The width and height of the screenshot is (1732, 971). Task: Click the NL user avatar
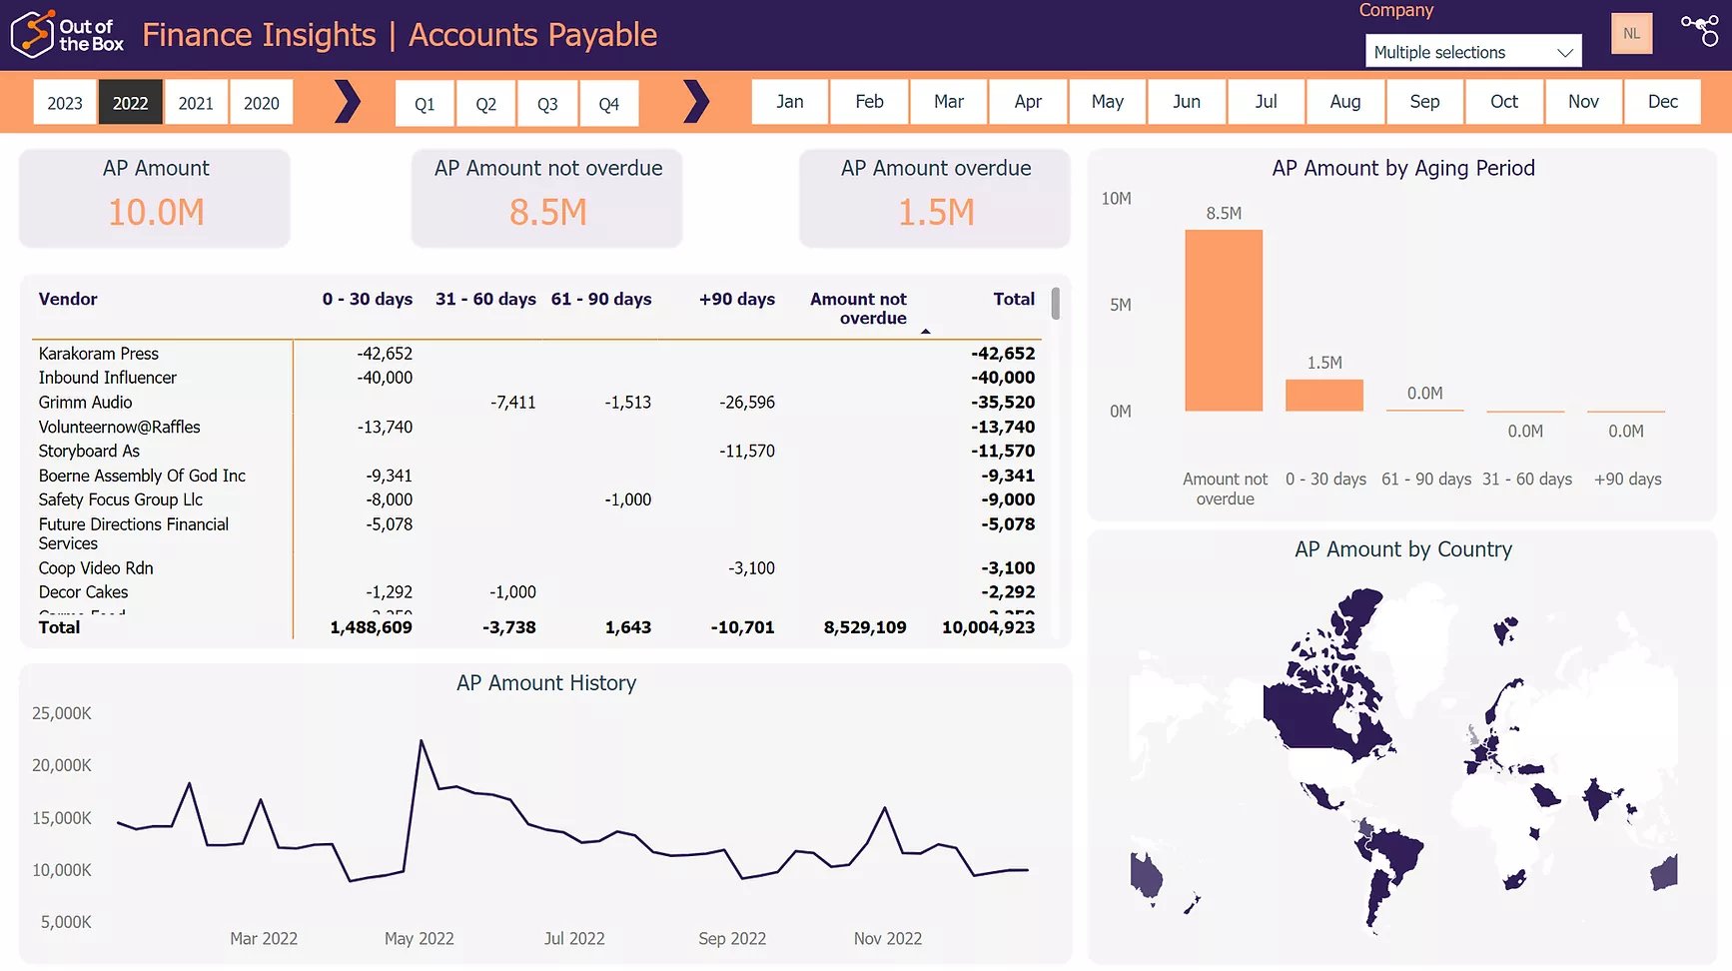1631,34
